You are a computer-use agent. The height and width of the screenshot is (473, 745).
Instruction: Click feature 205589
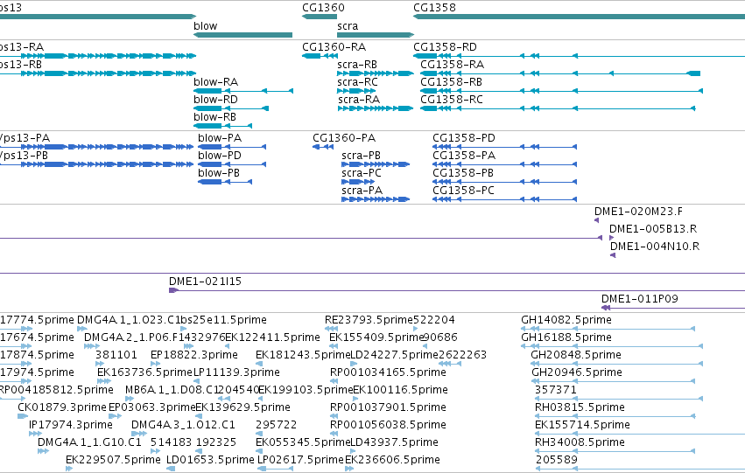point(640,470)
